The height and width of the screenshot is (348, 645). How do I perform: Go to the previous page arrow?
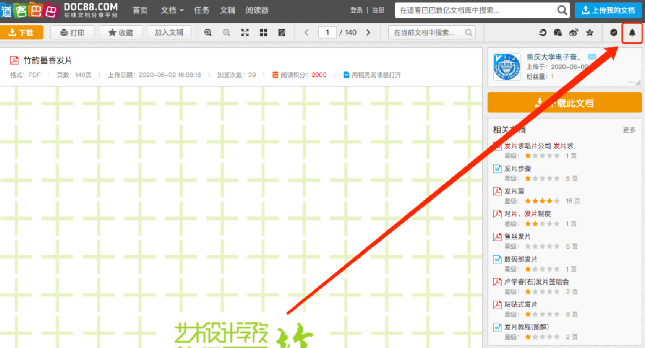tap(306, 33)
